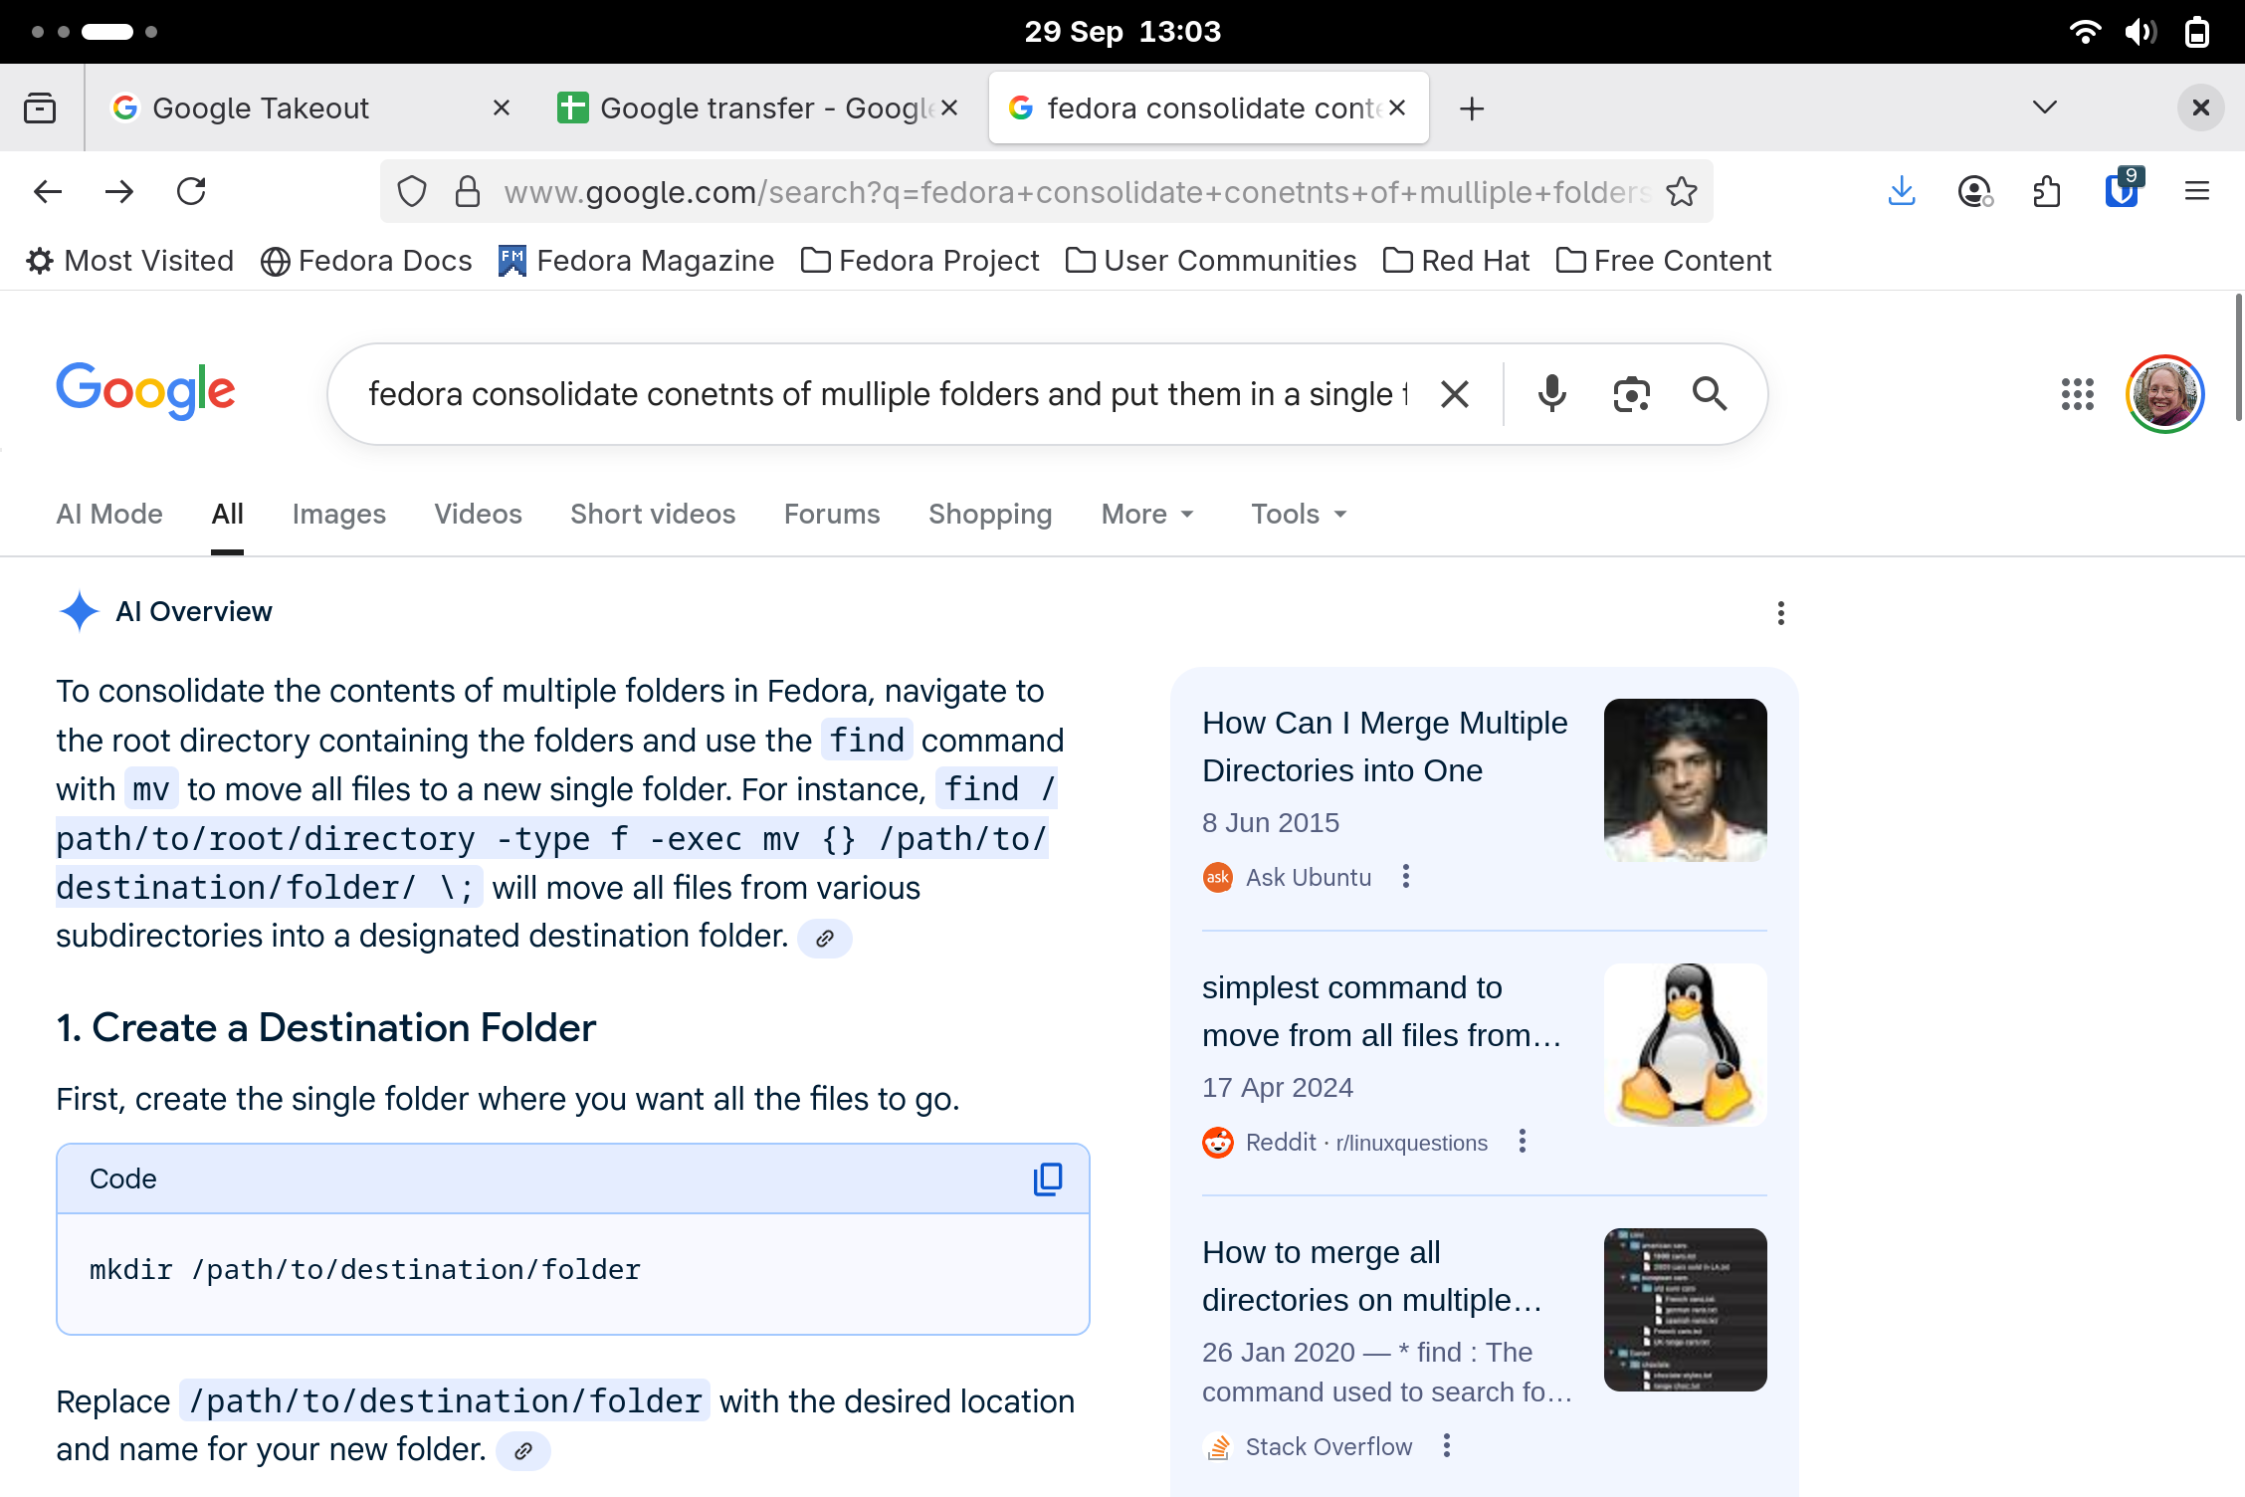The height and width of the screenshot is (1497, 2245).
Task: Open Google Lens image search
Action: tap(1631, 394)
